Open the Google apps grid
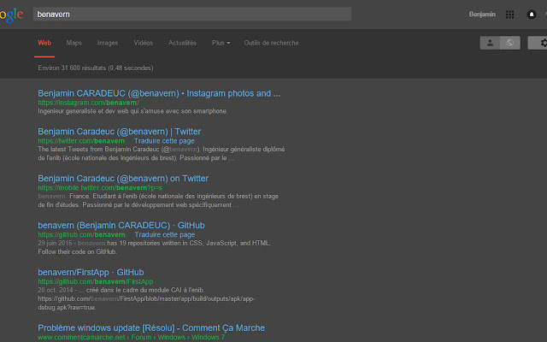 (x=509, y=15)
